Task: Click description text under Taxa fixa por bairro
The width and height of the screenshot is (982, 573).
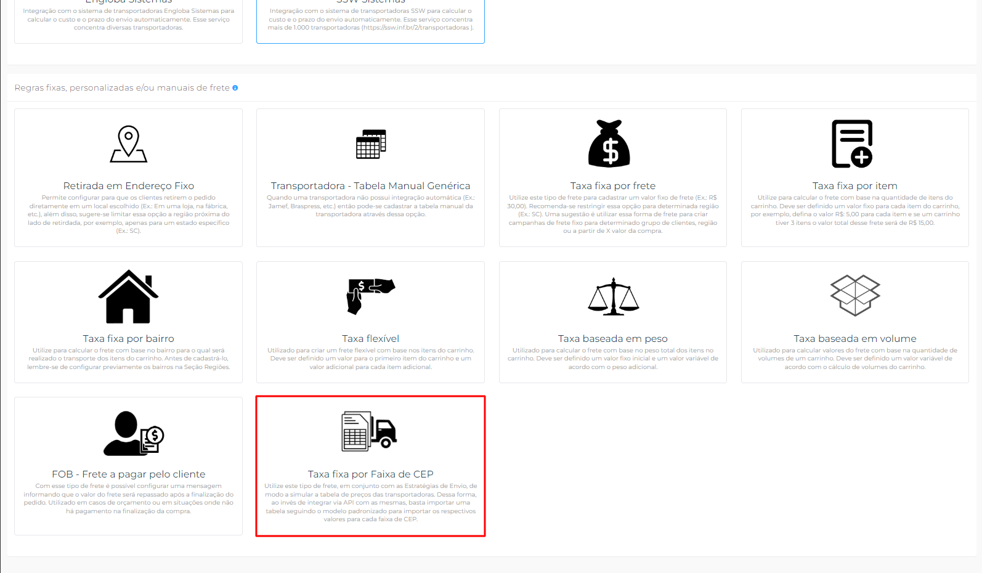Action: click(x=129, y=359)
